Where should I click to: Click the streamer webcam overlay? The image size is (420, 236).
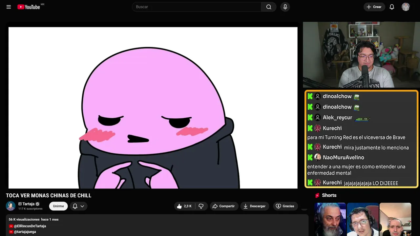tap(361, 55)
